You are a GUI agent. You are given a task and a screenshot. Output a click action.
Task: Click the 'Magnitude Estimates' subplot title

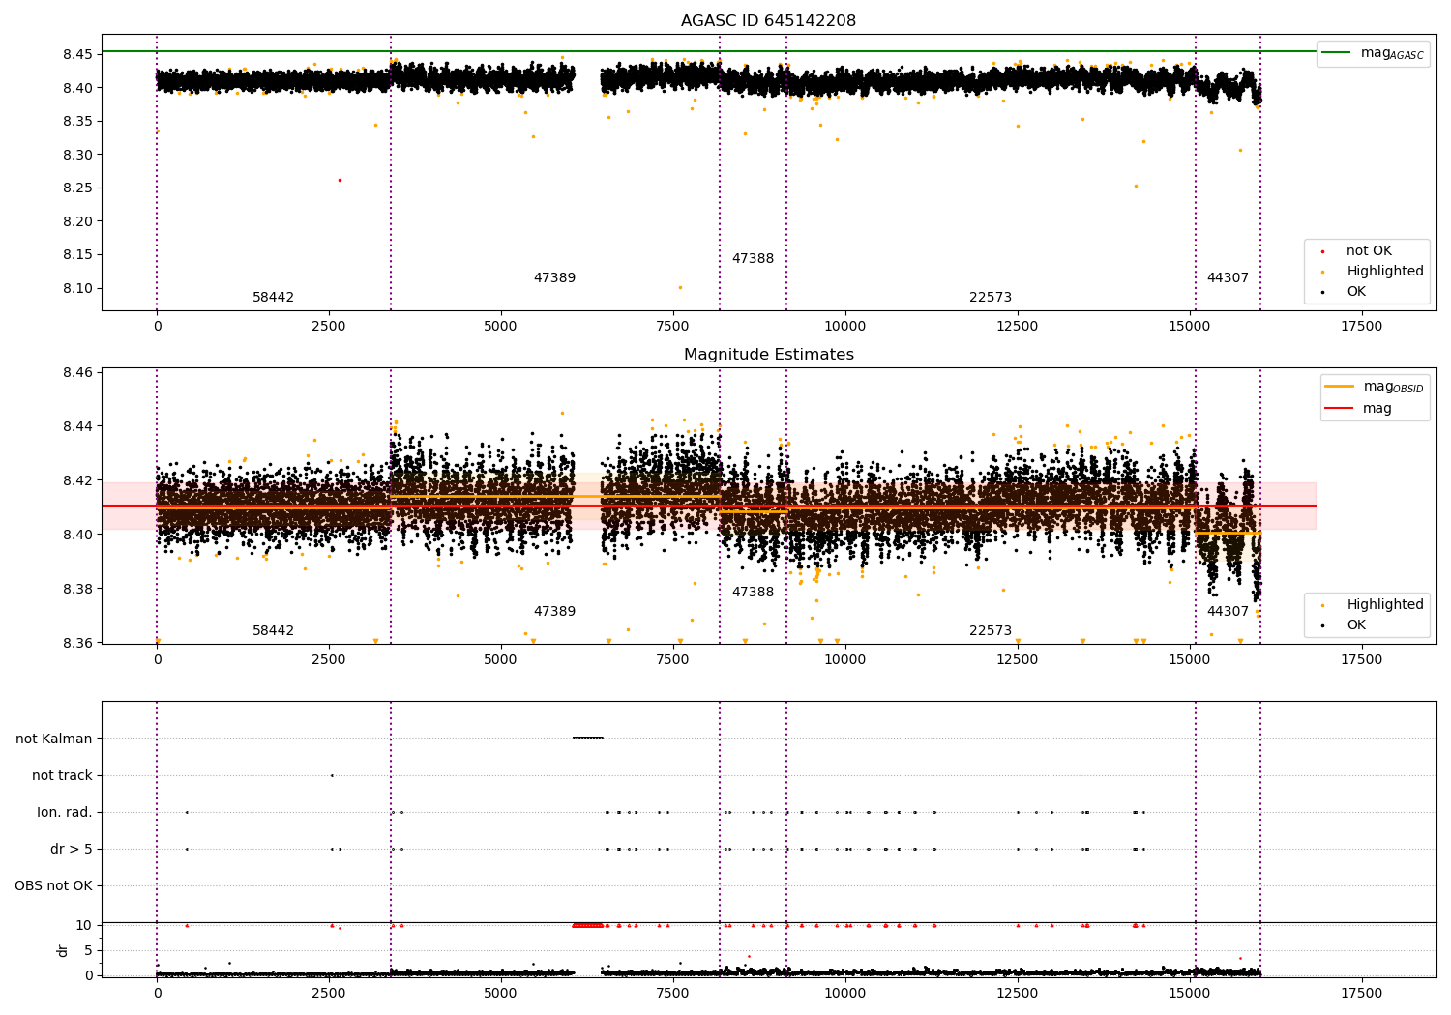(x=768, y=355)
